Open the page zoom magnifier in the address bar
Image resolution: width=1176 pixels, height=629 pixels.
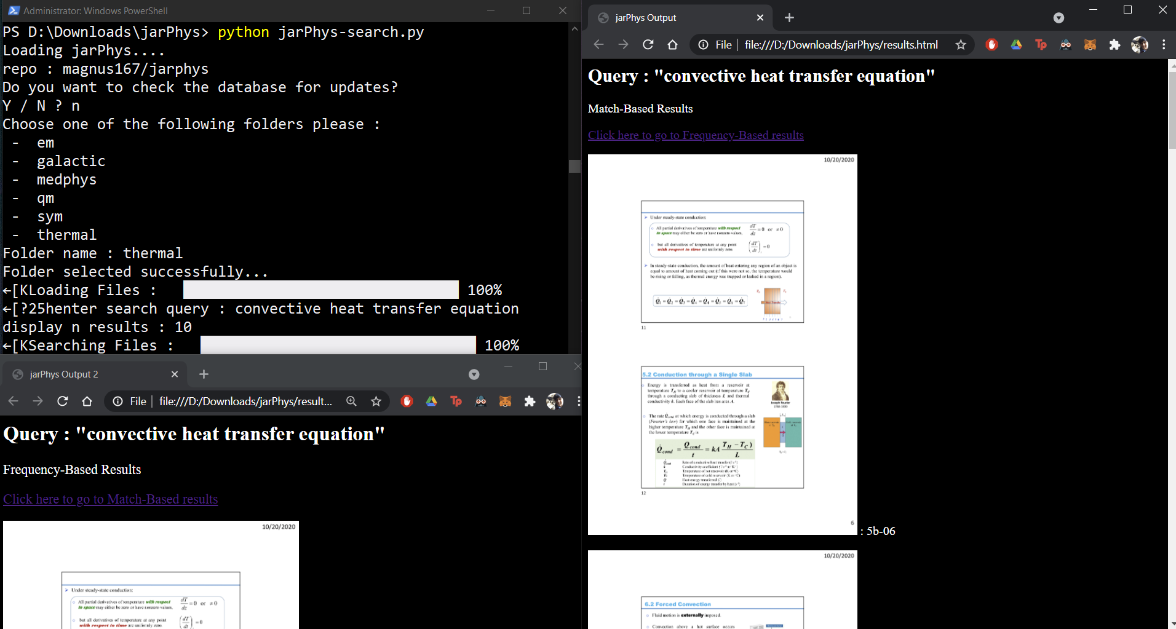[x=351, y=401]
